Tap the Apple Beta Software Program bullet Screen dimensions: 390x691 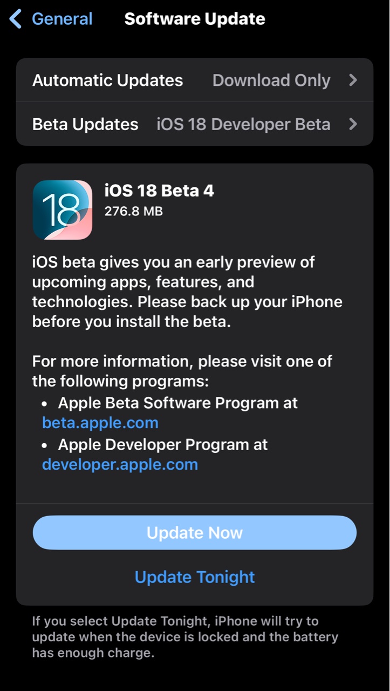click(x=177, y=403)
